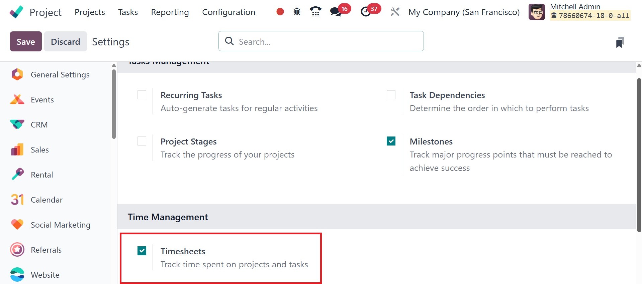Click the Project app logo icon
The image size is (642, 284).
16,12
